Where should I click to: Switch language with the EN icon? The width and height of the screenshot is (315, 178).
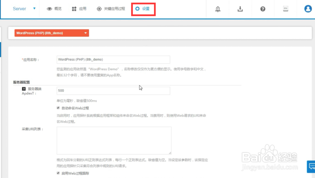point(285,8)
